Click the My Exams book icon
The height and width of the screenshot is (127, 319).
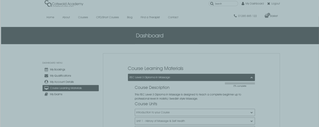46,94
